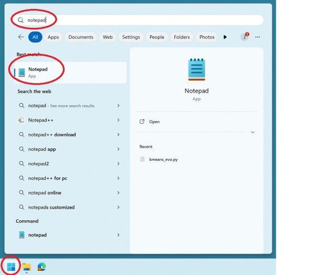The image size is (336, 275).
Task: Click the Windows Start button
Action: (11, 267)
